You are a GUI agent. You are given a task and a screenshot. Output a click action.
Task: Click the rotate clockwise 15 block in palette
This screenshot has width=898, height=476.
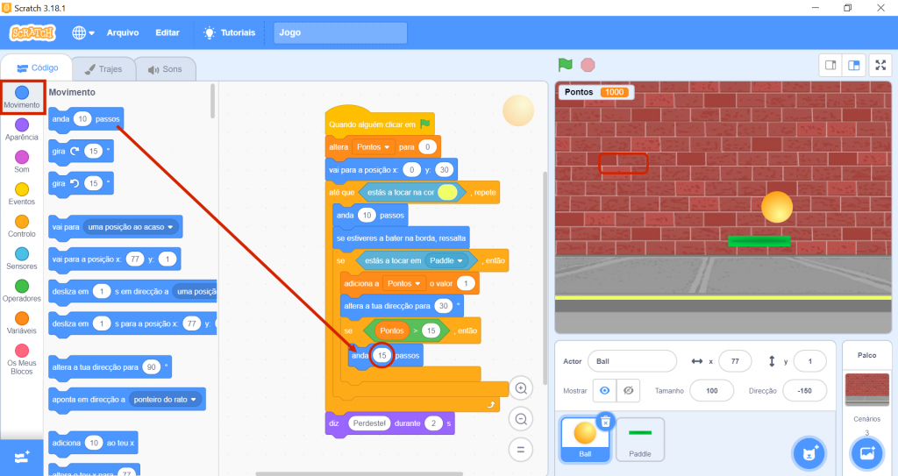pos(81,152)
